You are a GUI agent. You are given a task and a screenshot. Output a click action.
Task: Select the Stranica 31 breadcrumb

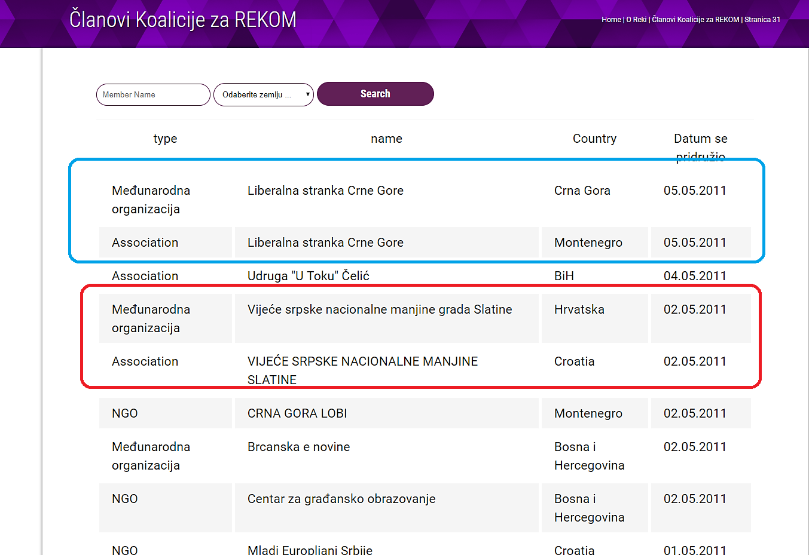click(762, 20)
